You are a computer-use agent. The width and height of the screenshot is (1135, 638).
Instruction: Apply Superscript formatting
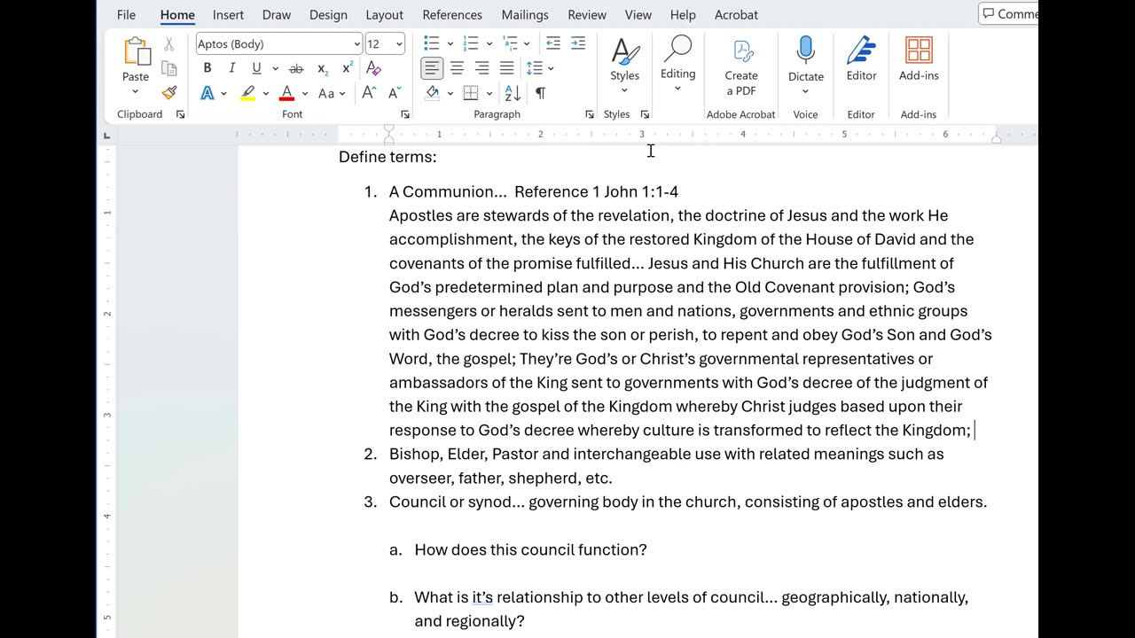point(348,68)
